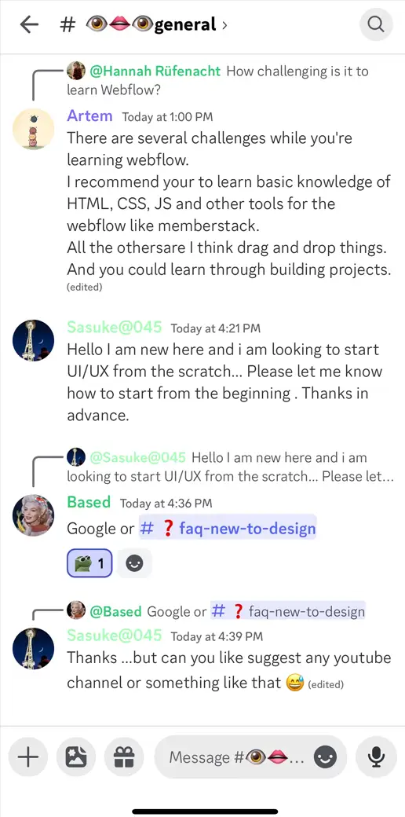Open Sasuke@045's avatar on 4:21 PM message
The height and width of the screenshot is (817, 405).
(x=33, y=341)
